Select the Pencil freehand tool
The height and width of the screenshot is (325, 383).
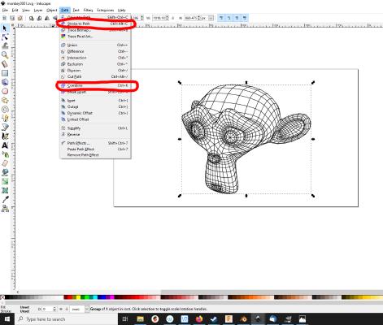coord(5,118)
